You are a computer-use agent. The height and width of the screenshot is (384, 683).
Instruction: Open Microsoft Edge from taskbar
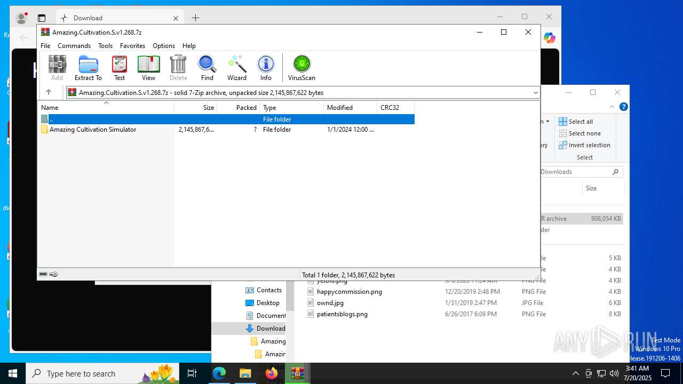pos(219,373)
